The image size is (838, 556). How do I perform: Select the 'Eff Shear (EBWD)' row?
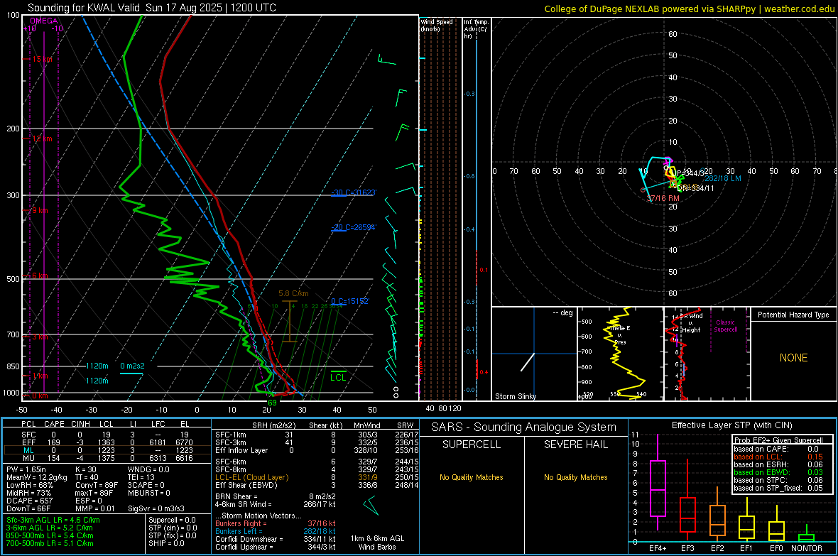pyautogui.click(x=317, y=485)
